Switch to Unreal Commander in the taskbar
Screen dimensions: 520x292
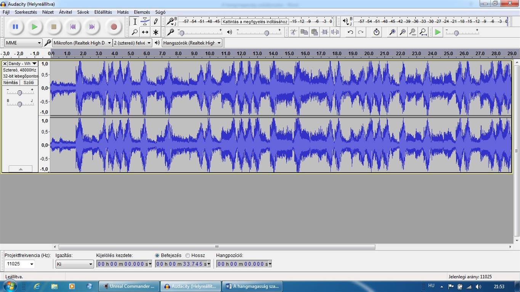pyautogui.click(x=128, y=286)
